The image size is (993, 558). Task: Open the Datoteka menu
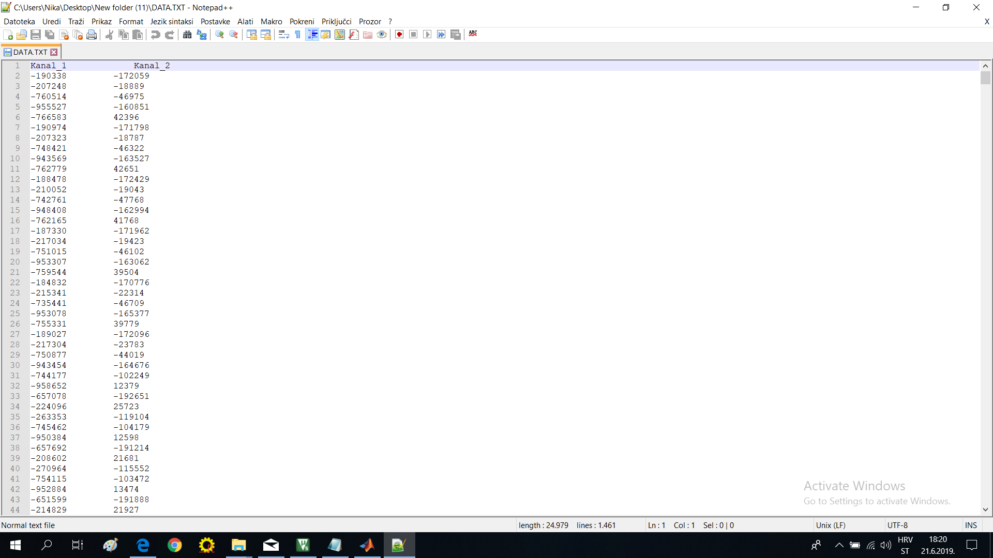point(20,22)
